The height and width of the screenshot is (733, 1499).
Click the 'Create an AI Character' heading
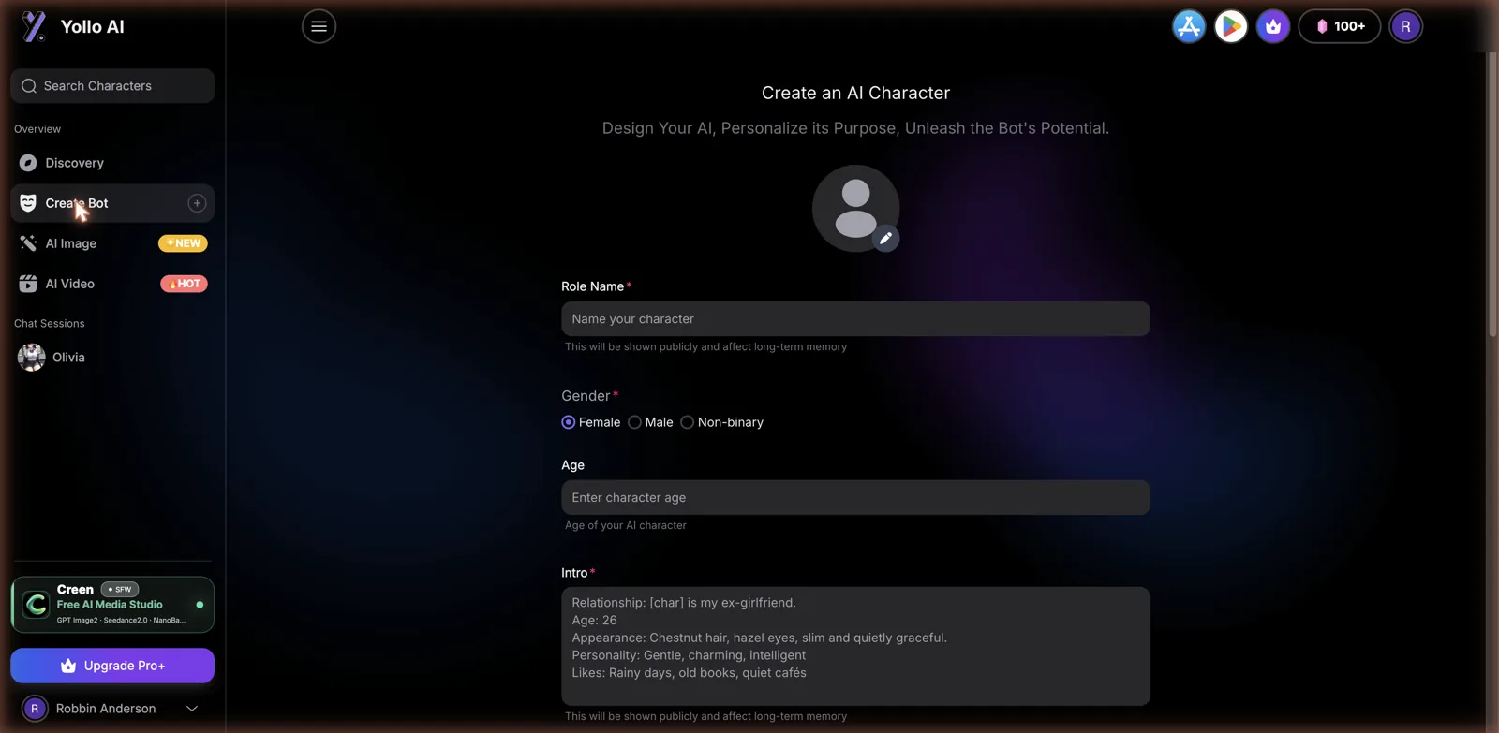click(x=855, y=93)
